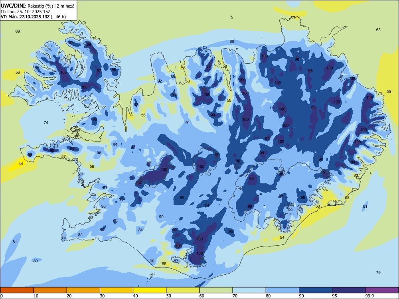399x299 pixels.
Task: Select the orange 10–20 legend color segment
Action: pos(50,290)
